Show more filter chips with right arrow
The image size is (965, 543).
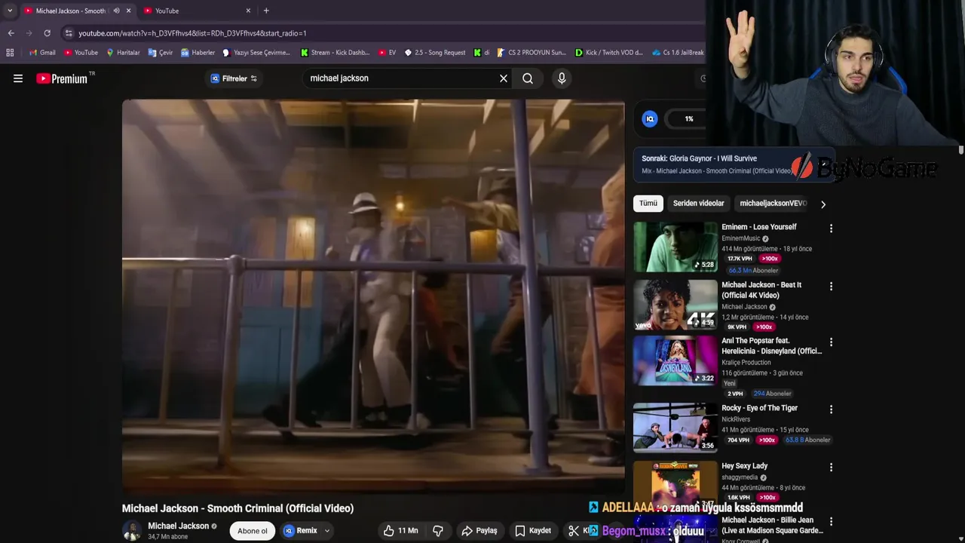pos(823,204)
